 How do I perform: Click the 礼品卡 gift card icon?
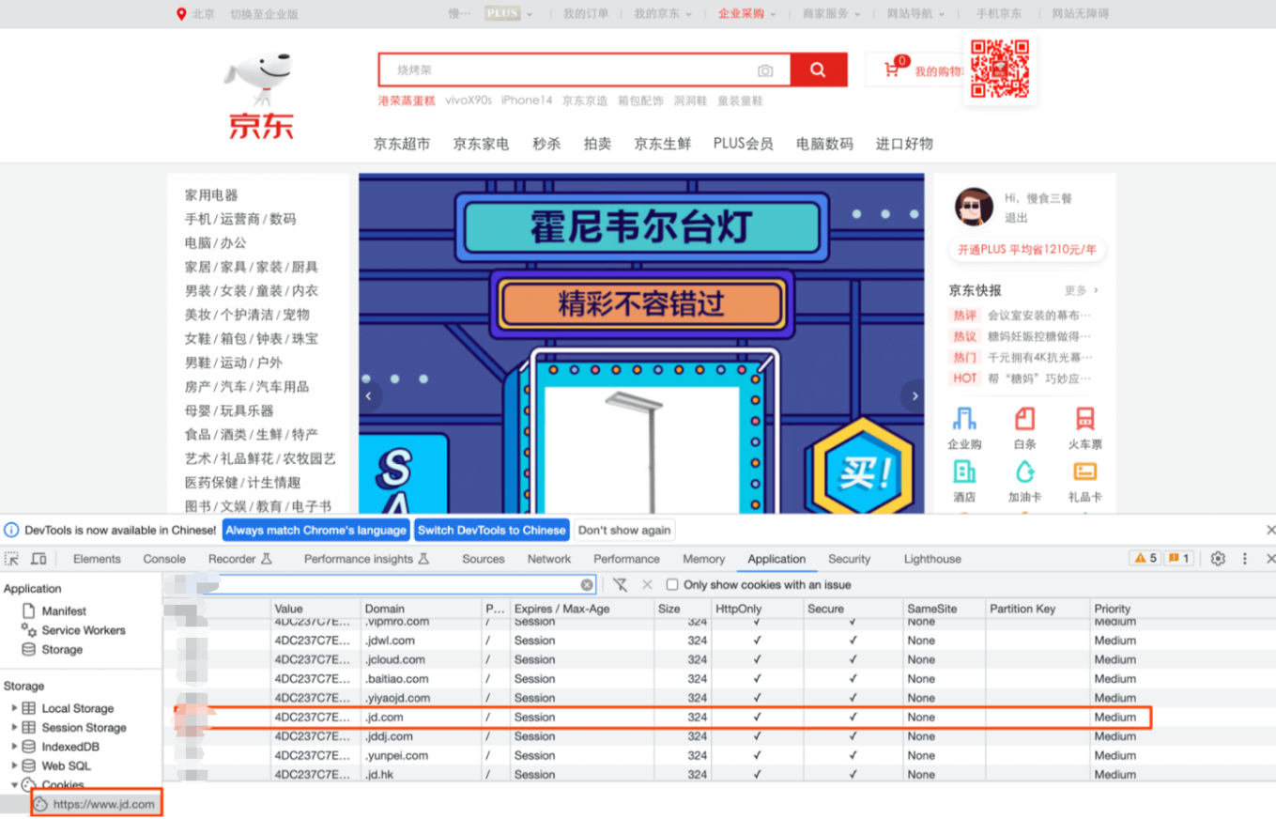pos(1085,471)
